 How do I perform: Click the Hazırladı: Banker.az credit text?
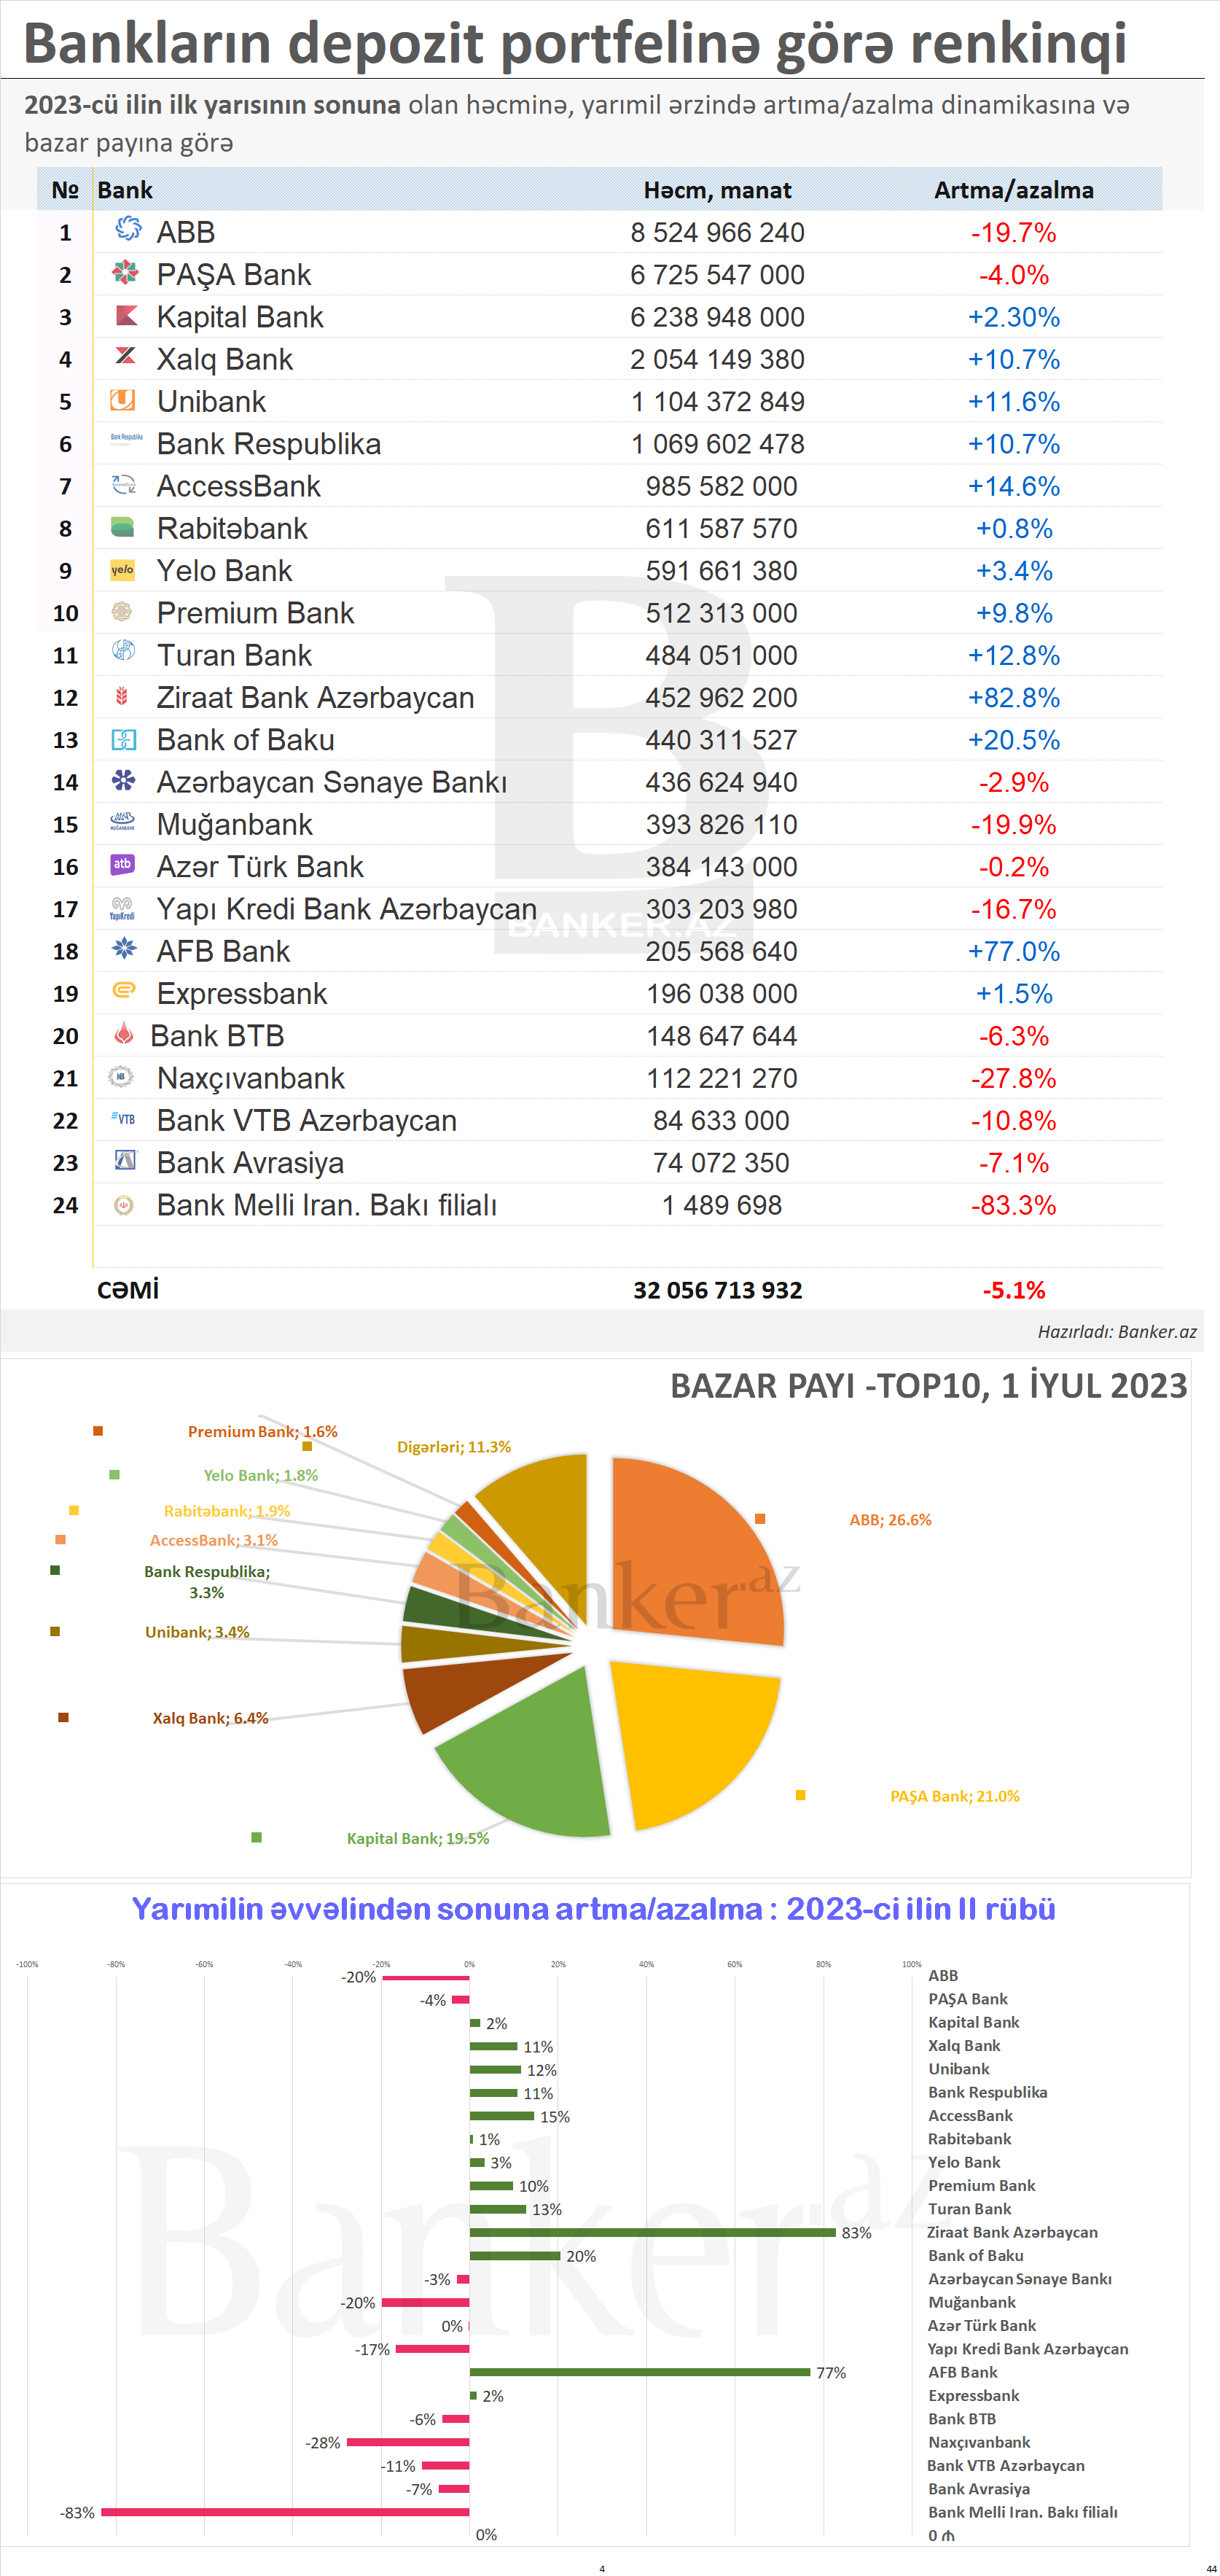pos(1116,1332)
